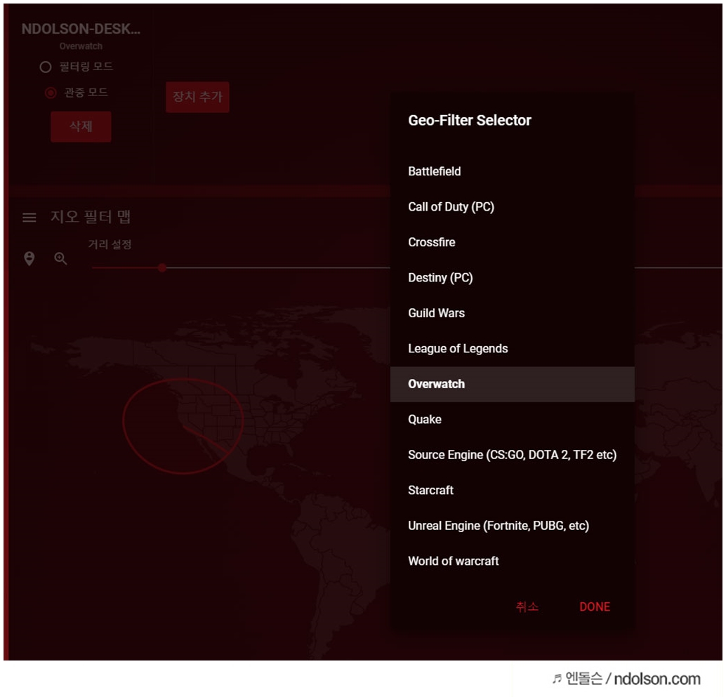Confirm selection with DONE button
This screenshot has width=726, height=697.
coord(595,606)
